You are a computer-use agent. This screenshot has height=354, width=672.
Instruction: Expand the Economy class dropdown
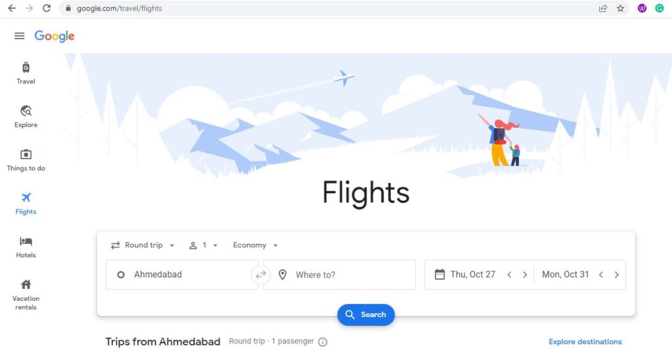tap(255, 245)
